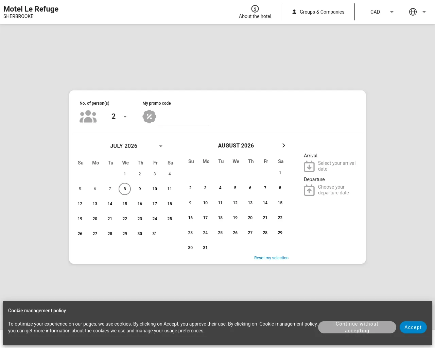The image size is (435, 348).
Task: Choose July 22 date
Action: tap(125, 219)
